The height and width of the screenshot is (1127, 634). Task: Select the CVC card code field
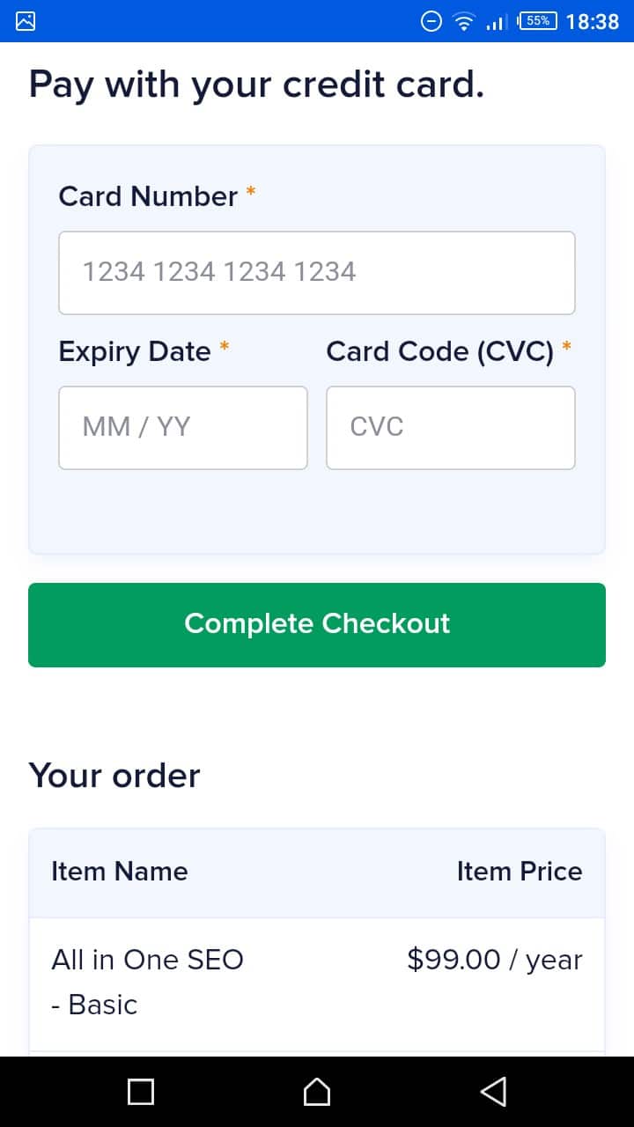tap(450, 427)
